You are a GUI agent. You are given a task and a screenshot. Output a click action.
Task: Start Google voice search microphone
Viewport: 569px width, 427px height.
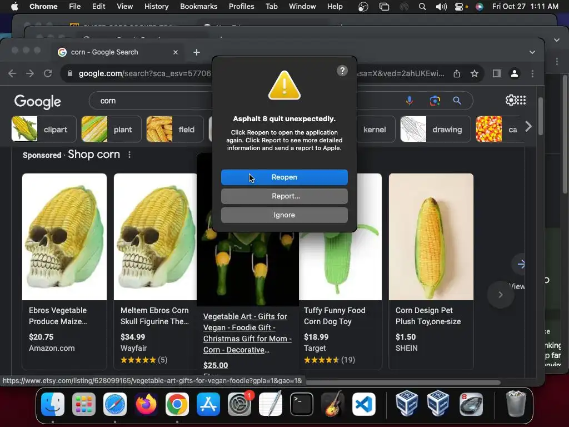point(410,101)
